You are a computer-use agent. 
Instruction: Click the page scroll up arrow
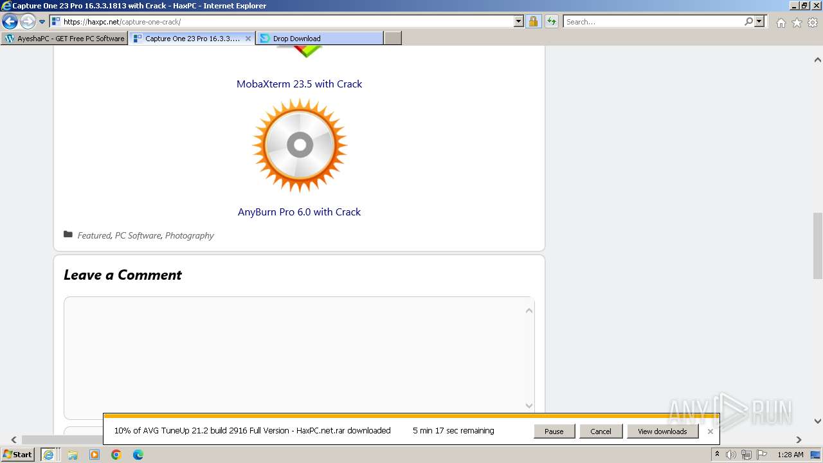pos(818,60)
